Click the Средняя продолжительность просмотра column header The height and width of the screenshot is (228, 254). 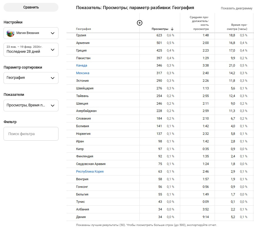coord(199,23)
